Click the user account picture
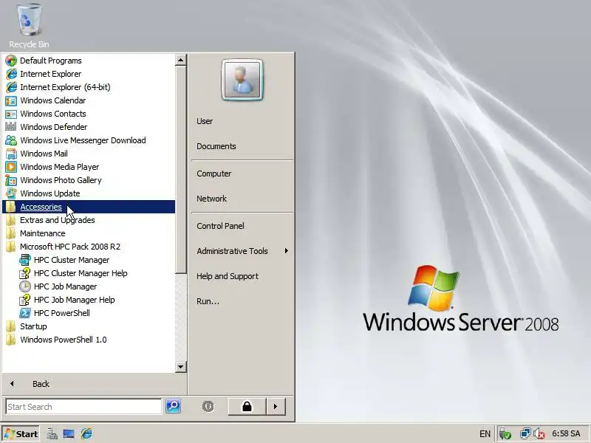Image resolution: width=591 pixels, height=443 pixels. click(242, 80)
